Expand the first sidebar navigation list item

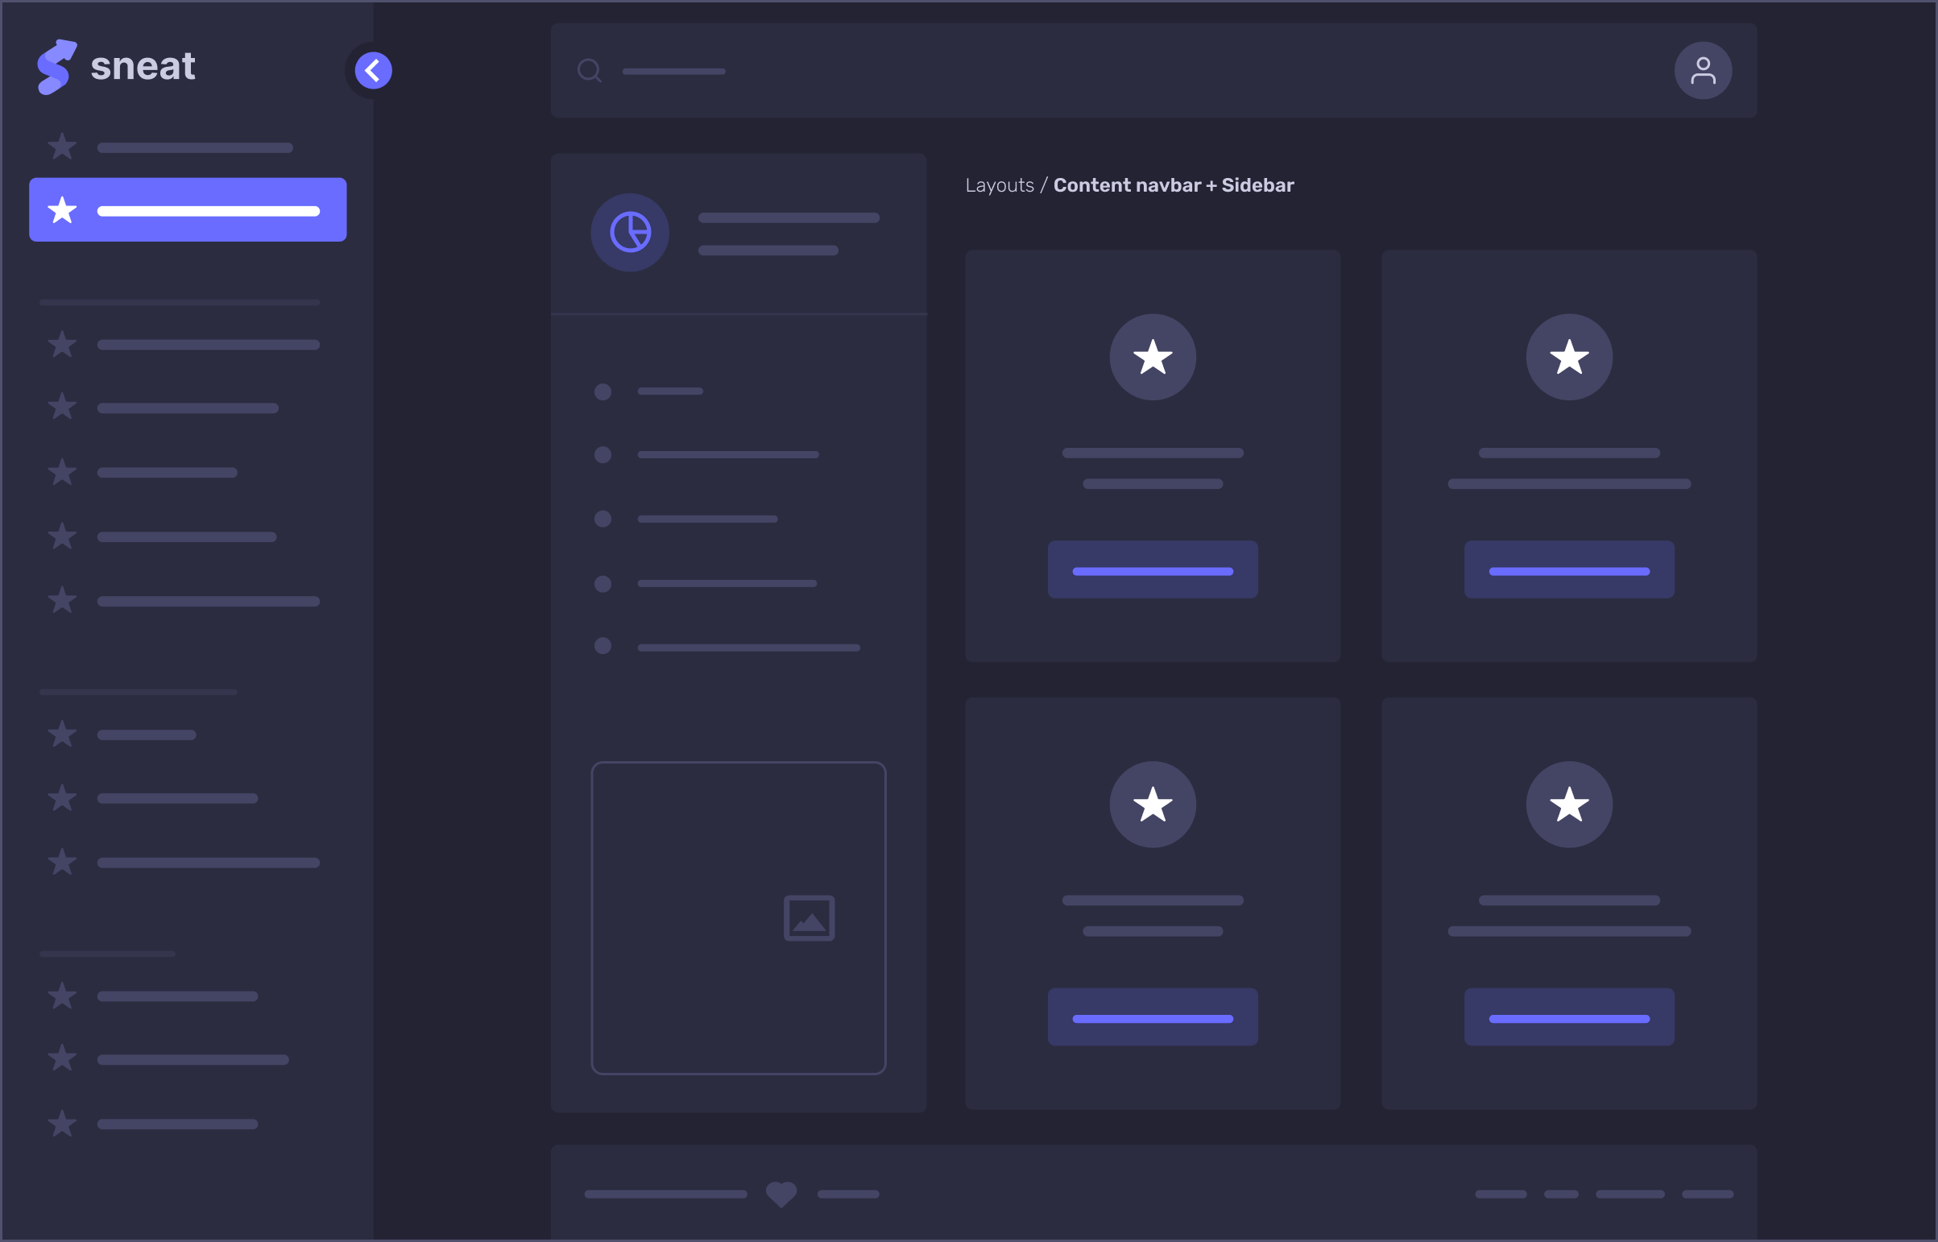point(188,146)
